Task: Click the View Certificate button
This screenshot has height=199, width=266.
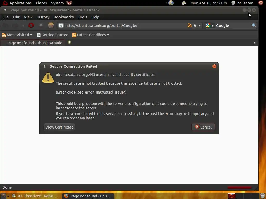Action: coord(59,127)
